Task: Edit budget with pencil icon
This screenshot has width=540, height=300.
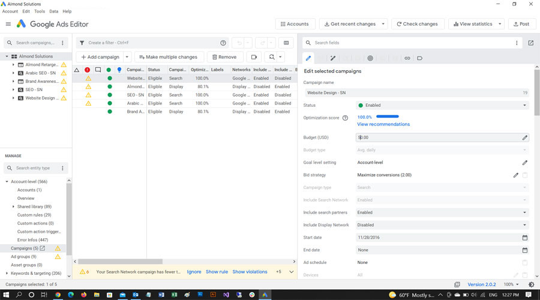Action: [x=524, y=137]
